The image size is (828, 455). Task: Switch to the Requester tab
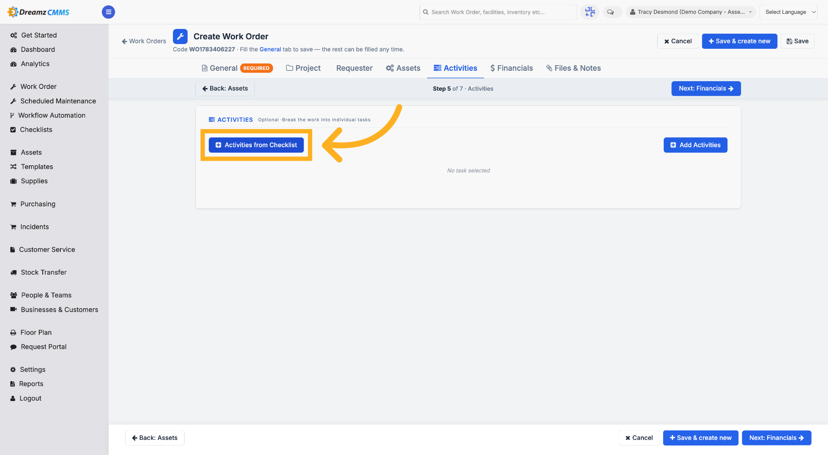coord(354,68)
